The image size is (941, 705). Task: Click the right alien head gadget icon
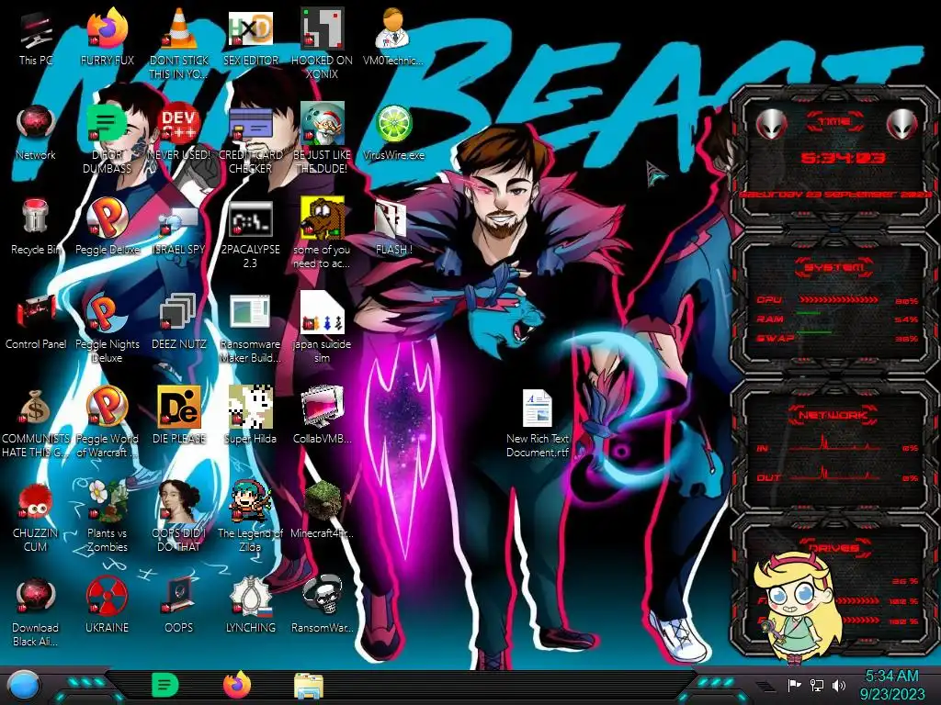coord(902,125)
